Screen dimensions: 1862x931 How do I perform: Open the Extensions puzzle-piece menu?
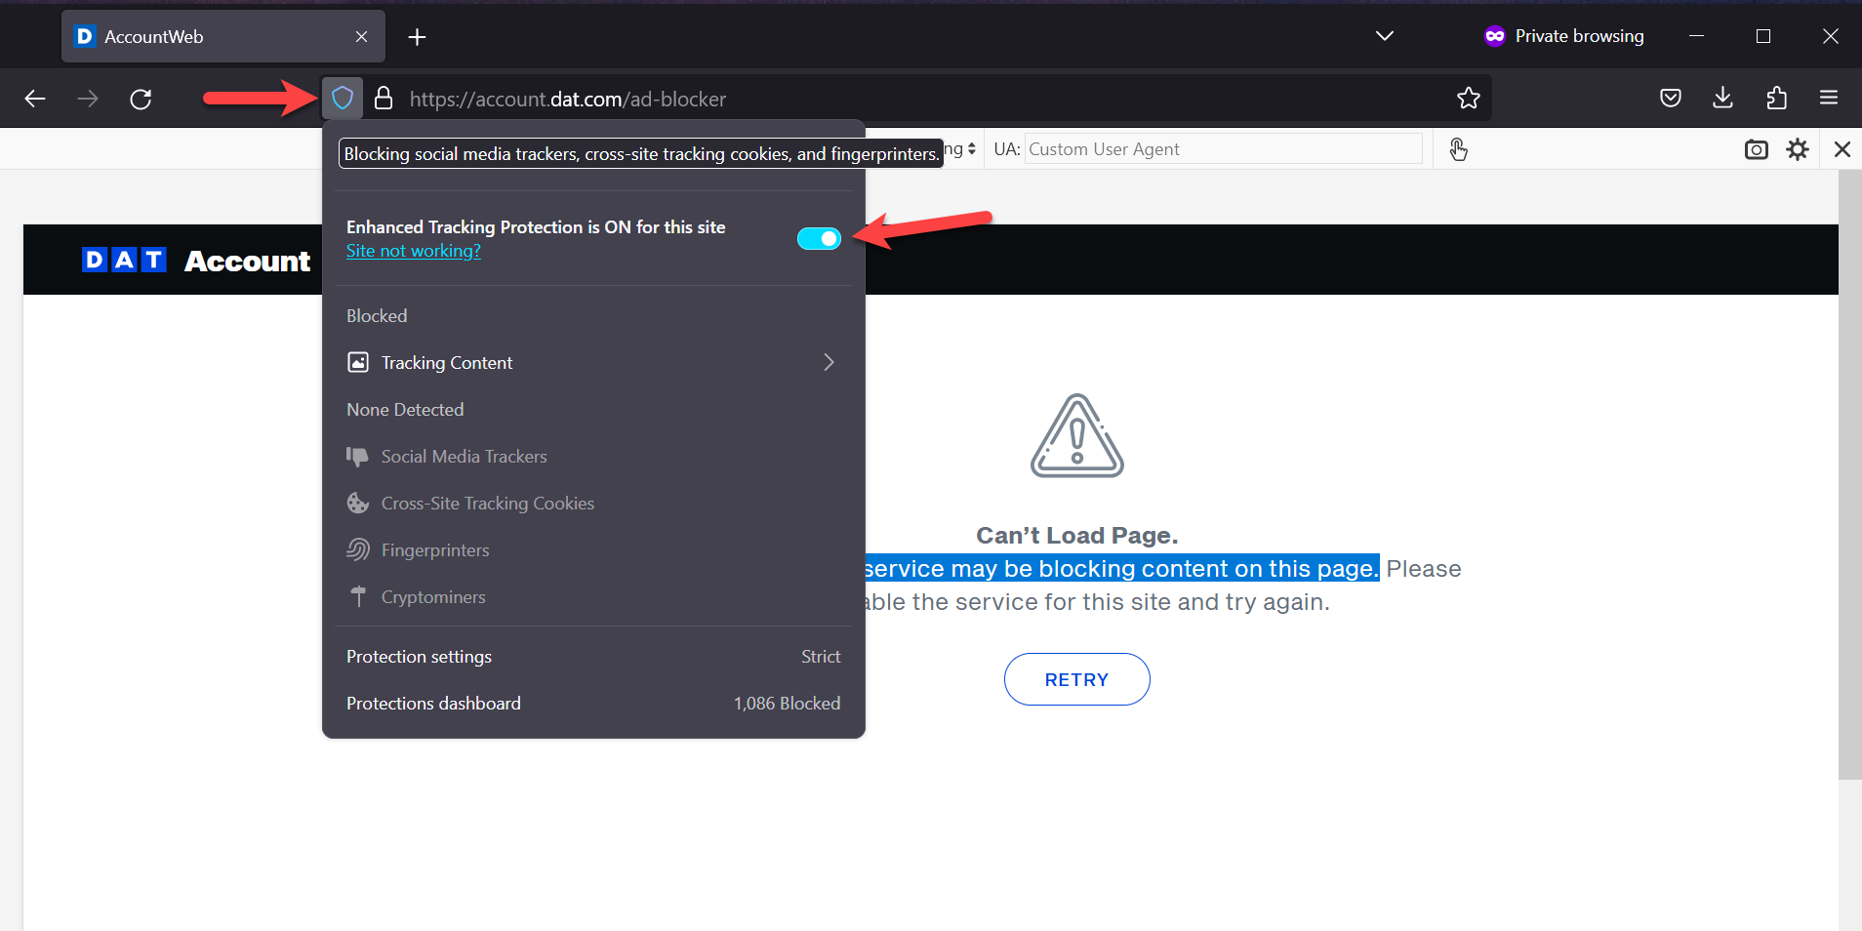1775,97
